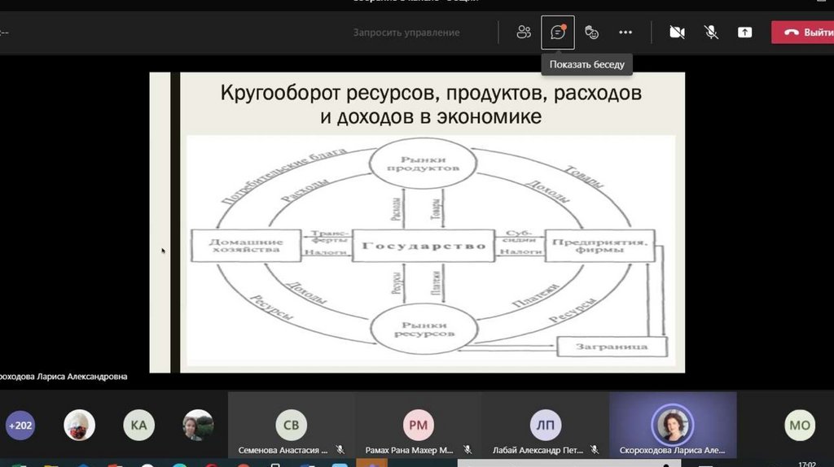This screenshot has height=467, width=834.
Task: Select presenter Скороходова Лариса video tile
Action: (x=673, y=425)
